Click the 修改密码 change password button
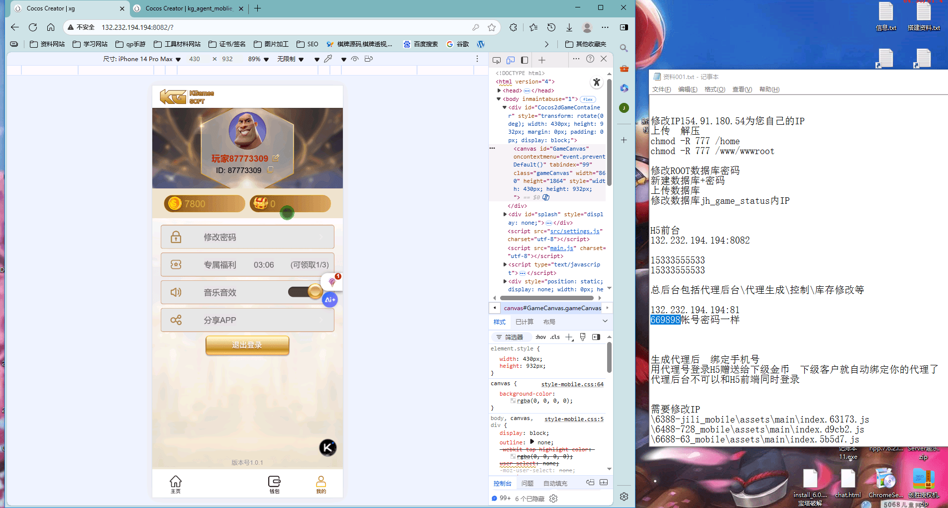This screenshot has height=508, width=948. coord(247,237)
